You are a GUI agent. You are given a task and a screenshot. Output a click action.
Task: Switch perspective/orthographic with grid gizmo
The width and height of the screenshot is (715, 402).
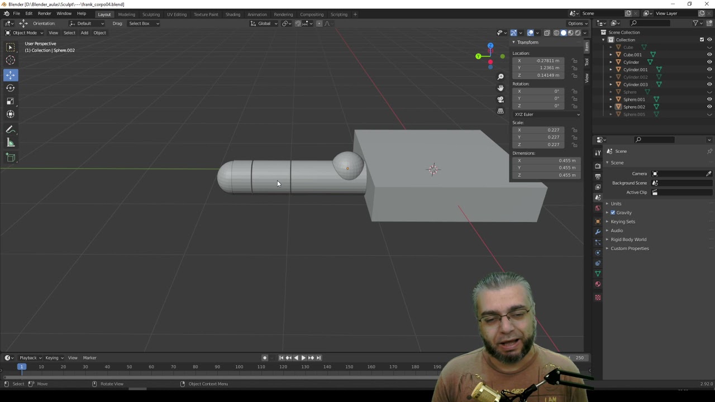[x=500, y=111]
